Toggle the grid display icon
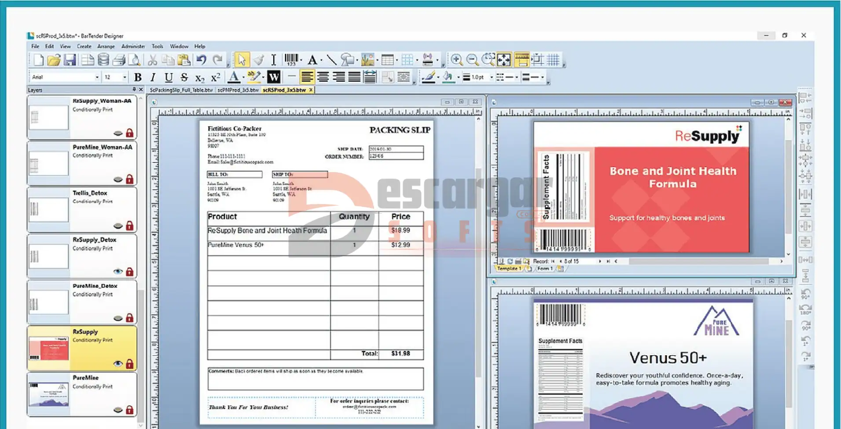This screenshot has width=841, height=429. (x=553, y=60)
